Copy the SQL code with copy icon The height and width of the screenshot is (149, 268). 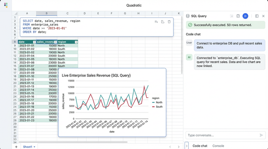163,22
